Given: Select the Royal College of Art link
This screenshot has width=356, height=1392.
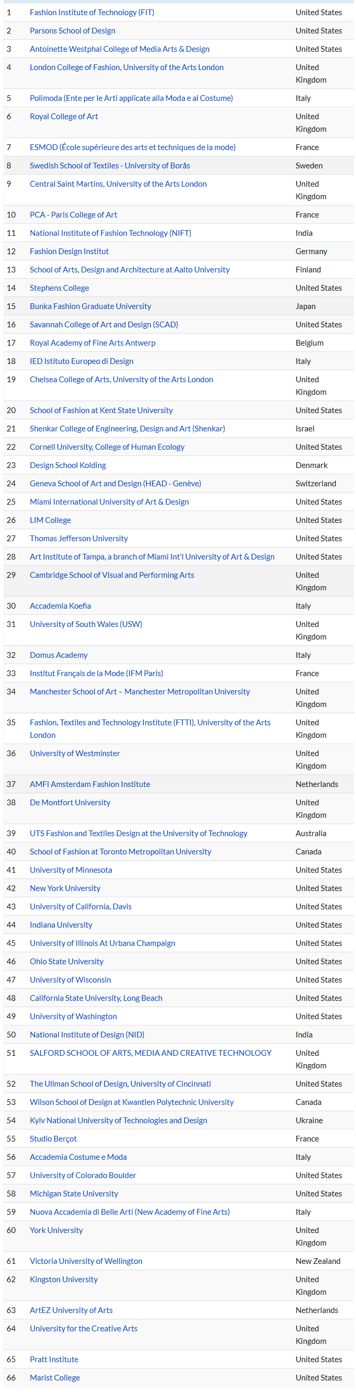Looking at the screenshot, I should [64, 117].
